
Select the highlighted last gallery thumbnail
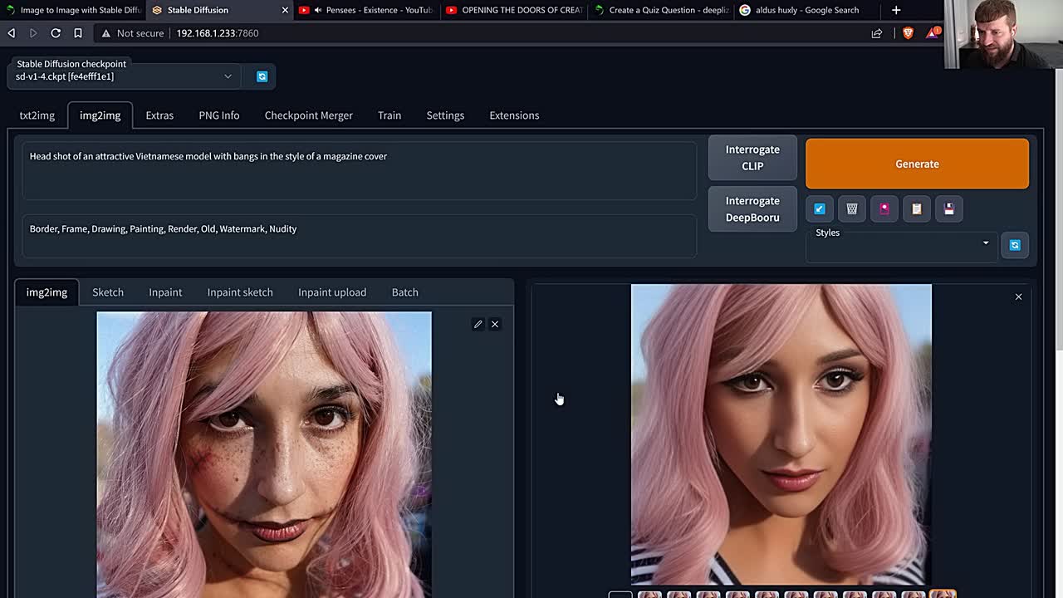point(943,595)
